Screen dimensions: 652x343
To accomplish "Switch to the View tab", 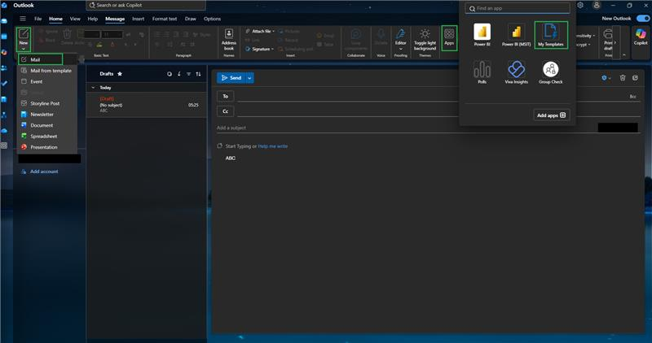I will 75,19.
